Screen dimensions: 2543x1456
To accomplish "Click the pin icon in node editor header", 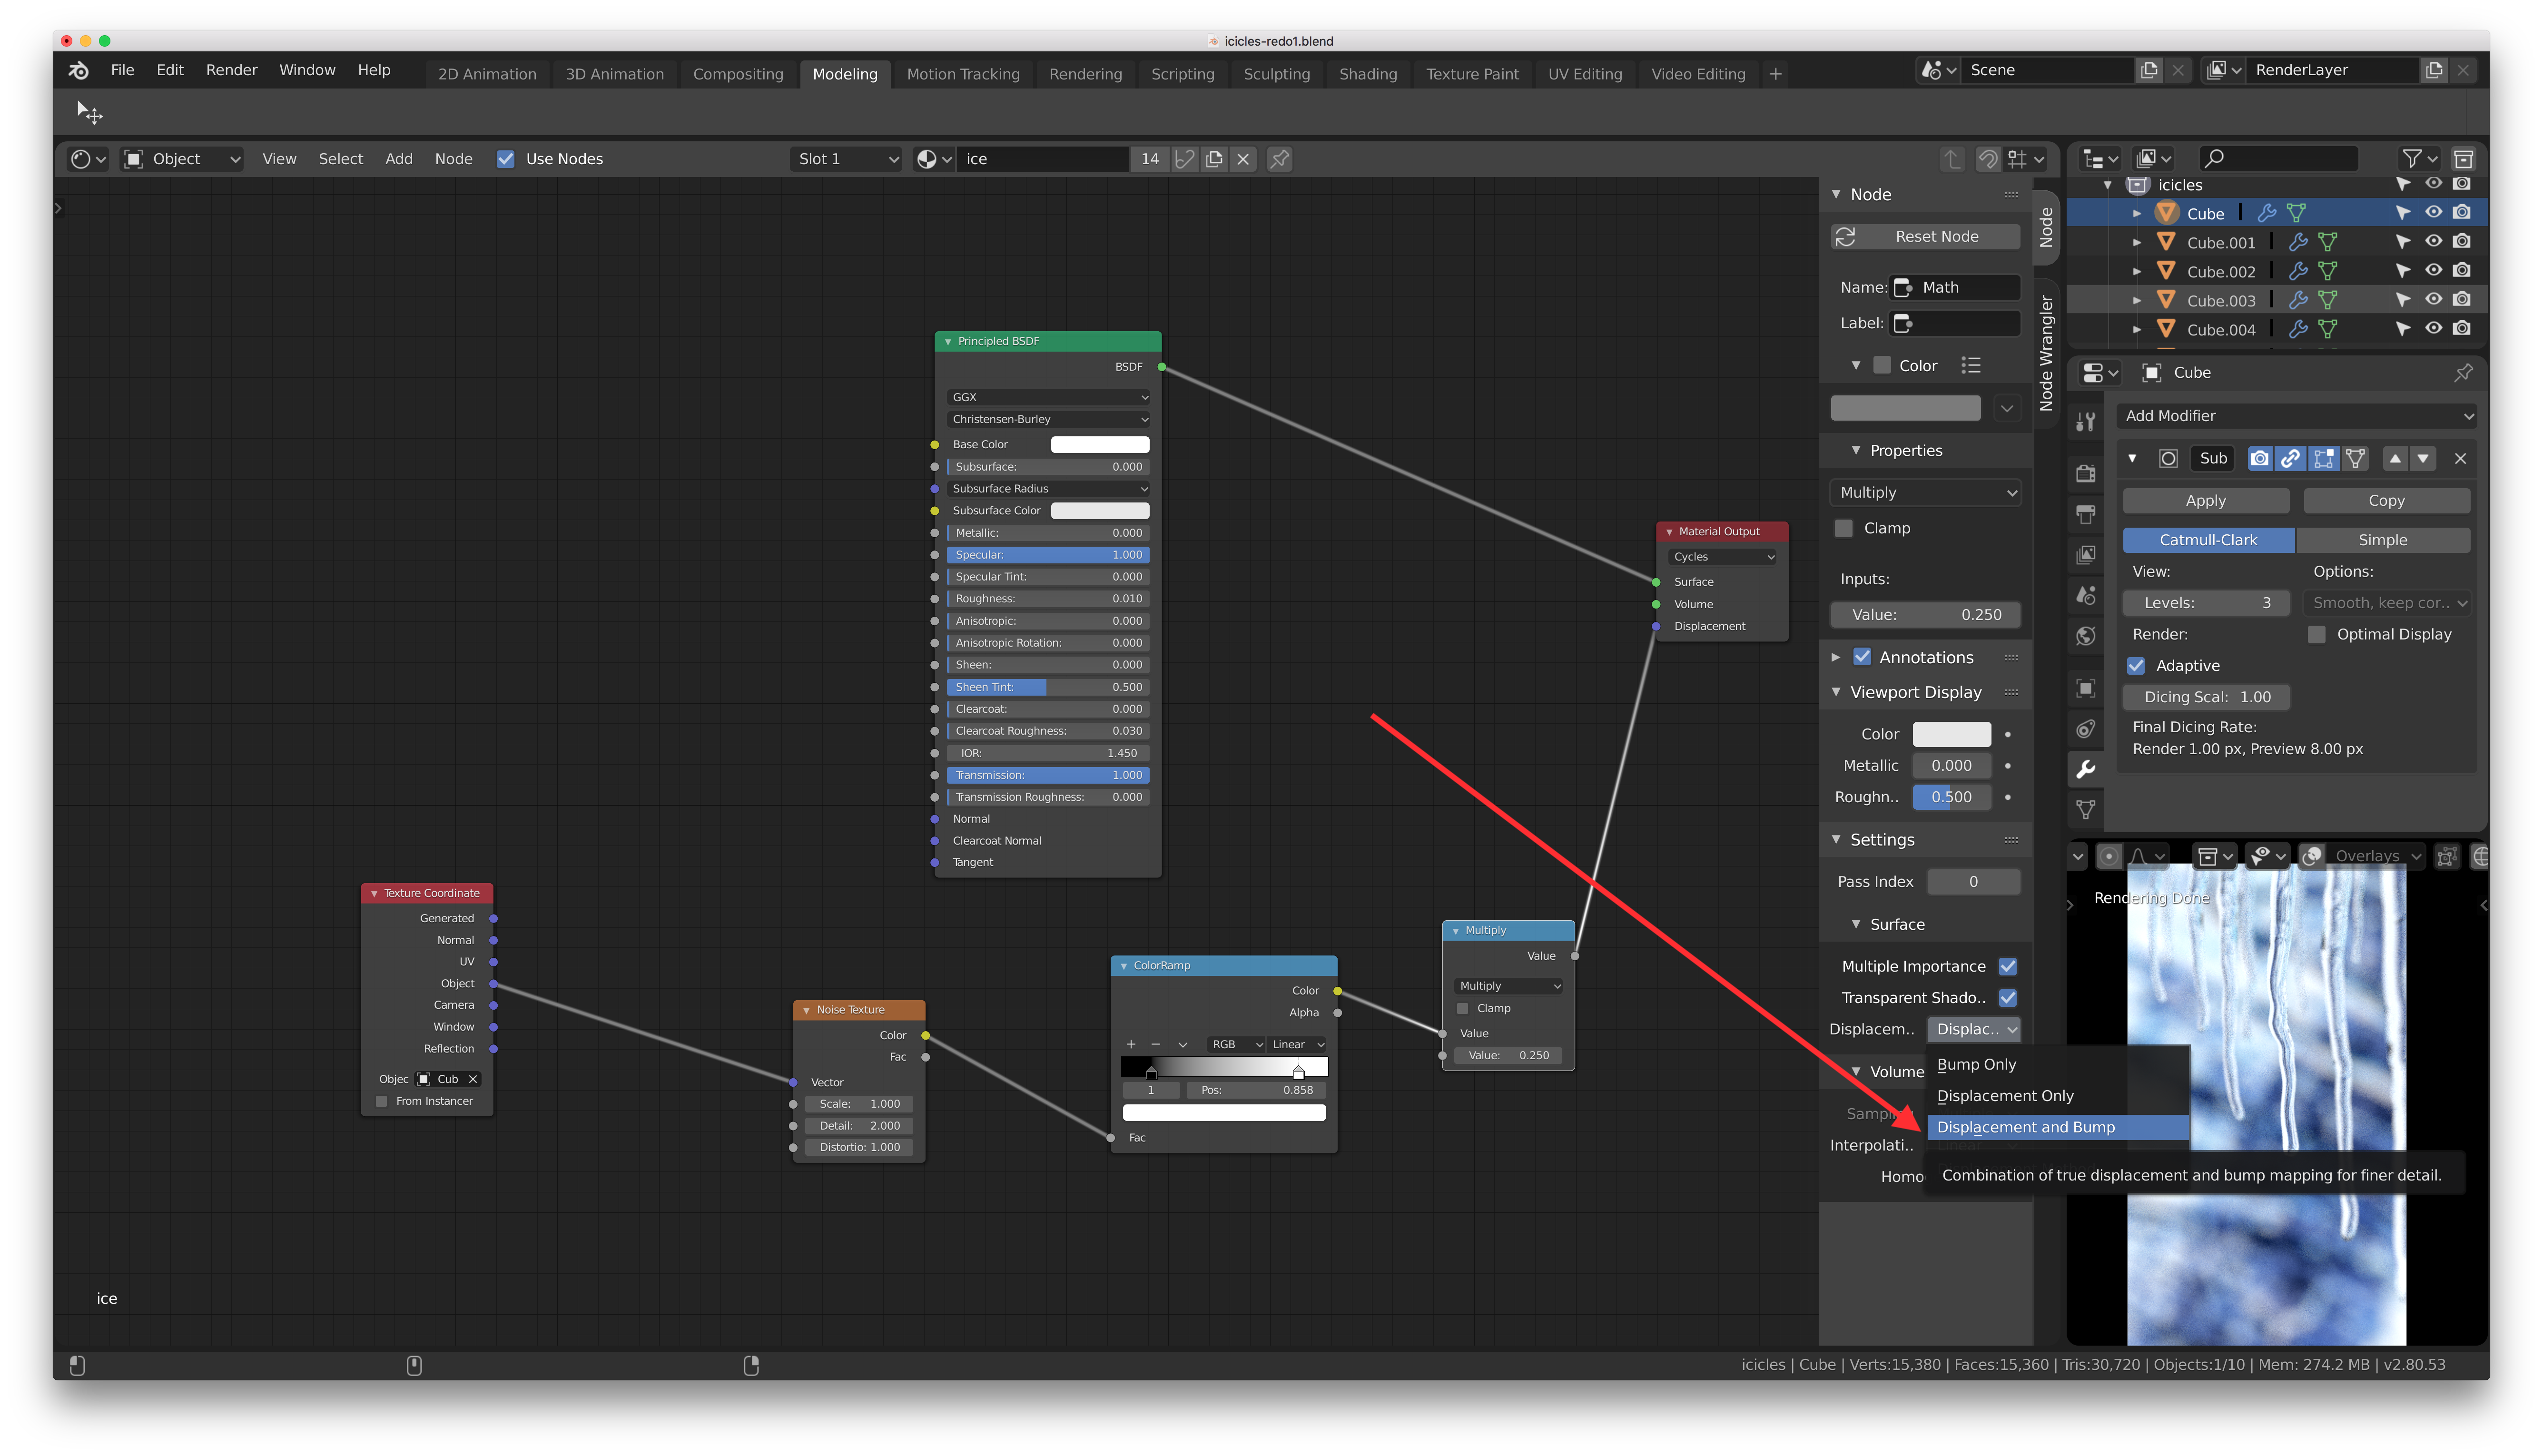I will click(1279, 159).
